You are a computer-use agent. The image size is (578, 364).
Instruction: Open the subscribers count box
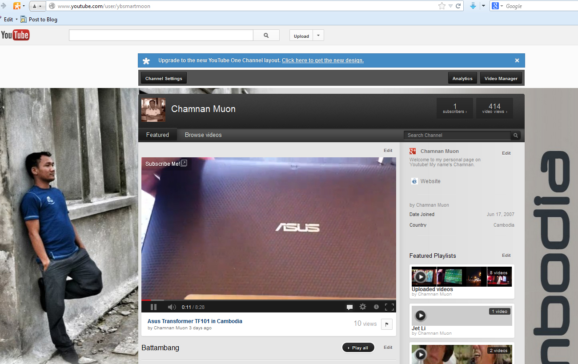pos(455,108)
